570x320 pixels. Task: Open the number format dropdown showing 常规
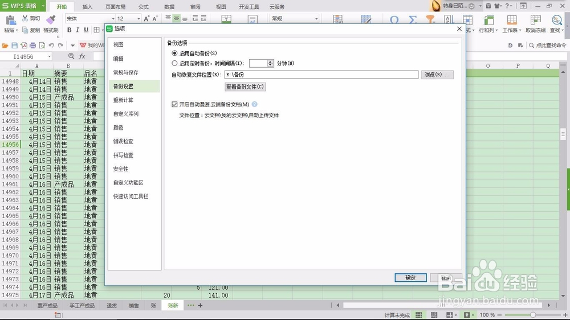click(316, 19)
